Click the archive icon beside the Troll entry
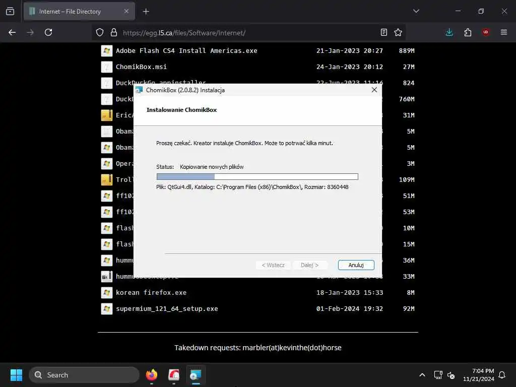 pos(107,180)
